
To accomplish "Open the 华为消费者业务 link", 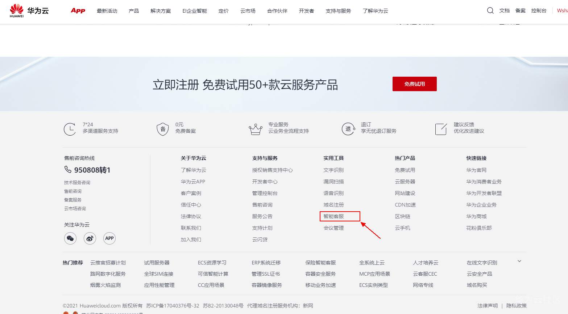I will [484, 182].
